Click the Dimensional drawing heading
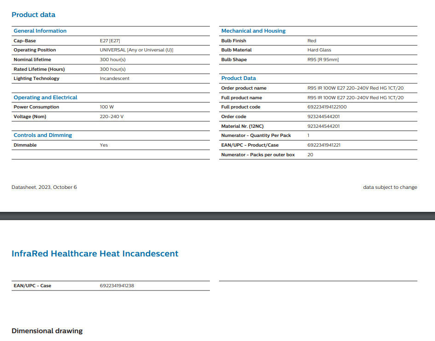The width and height of the screenshot is (435, 341). click(47, 331)
